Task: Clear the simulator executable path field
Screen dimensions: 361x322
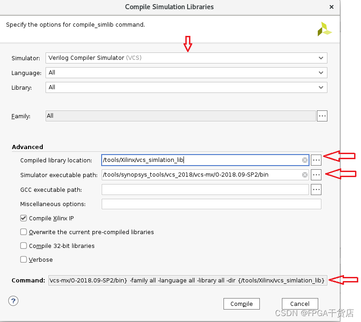Action: coord(305,175)
